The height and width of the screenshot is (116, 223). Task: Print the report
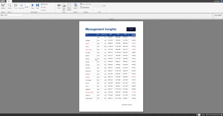[x=59, y=6]
